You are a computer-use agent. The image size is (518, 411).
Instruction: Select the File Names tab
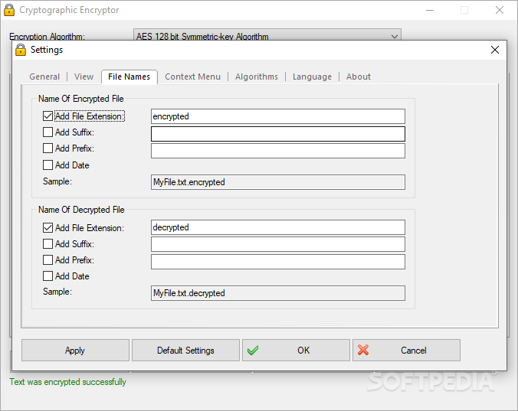pyautogui.click(x=129, y=77)
